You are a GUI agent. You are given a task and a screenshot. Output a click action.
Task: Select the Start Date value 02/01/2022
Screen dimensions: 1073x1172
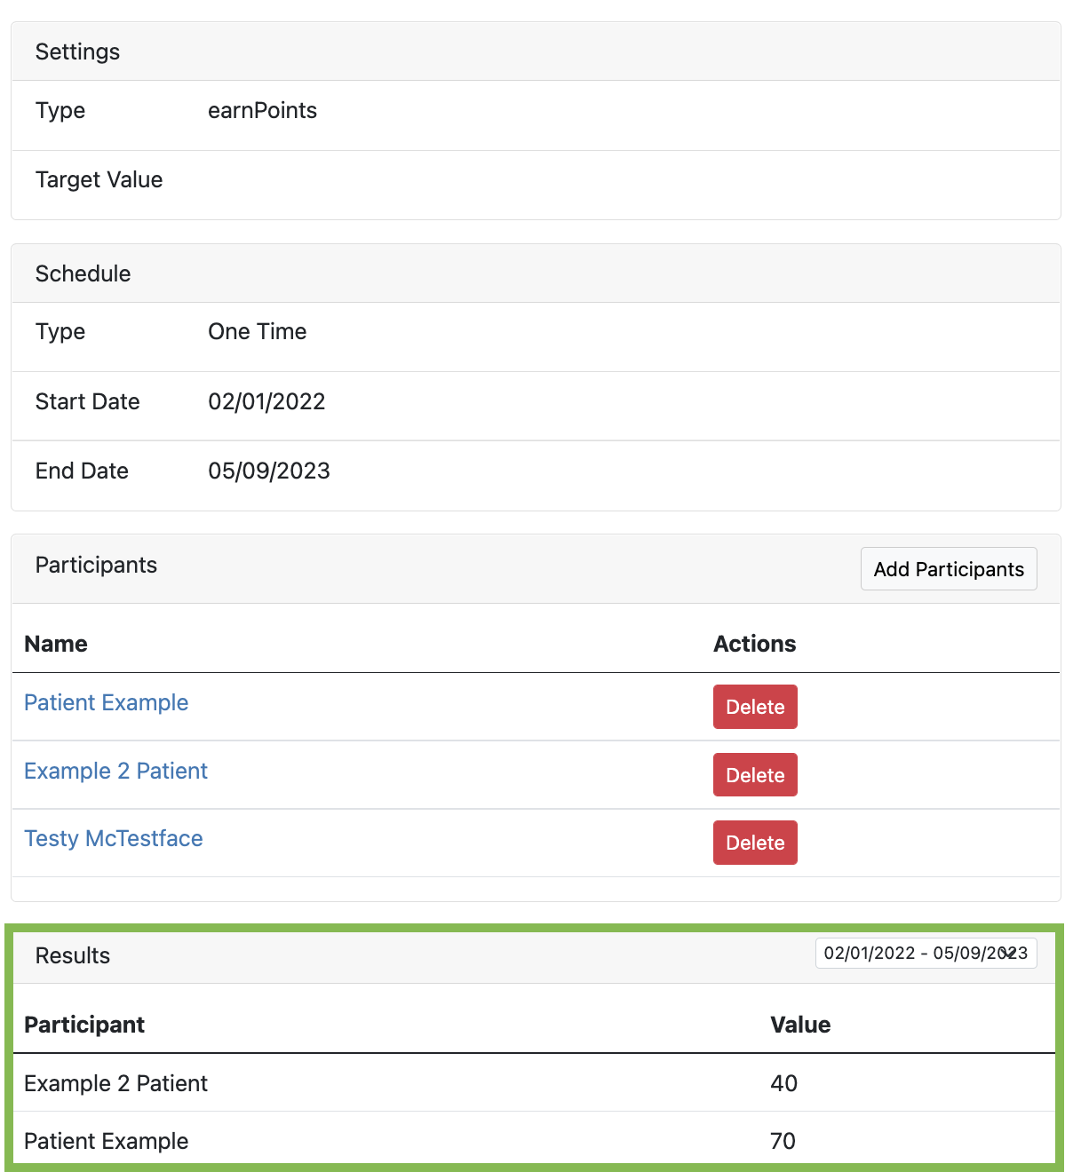click(x=266, y=401)
